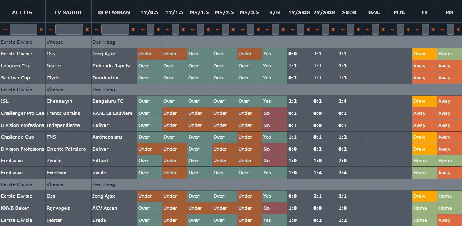The height and width of the screenshot is (226, 462).
Task: Click the tilde operator icon under EV SAHİBİ
Action: point(51,30)
